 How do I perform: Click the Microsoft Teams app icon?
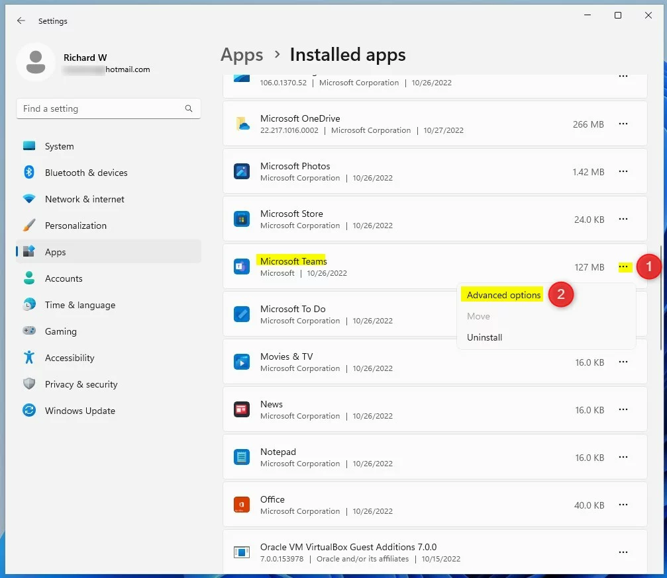point(242,267)
